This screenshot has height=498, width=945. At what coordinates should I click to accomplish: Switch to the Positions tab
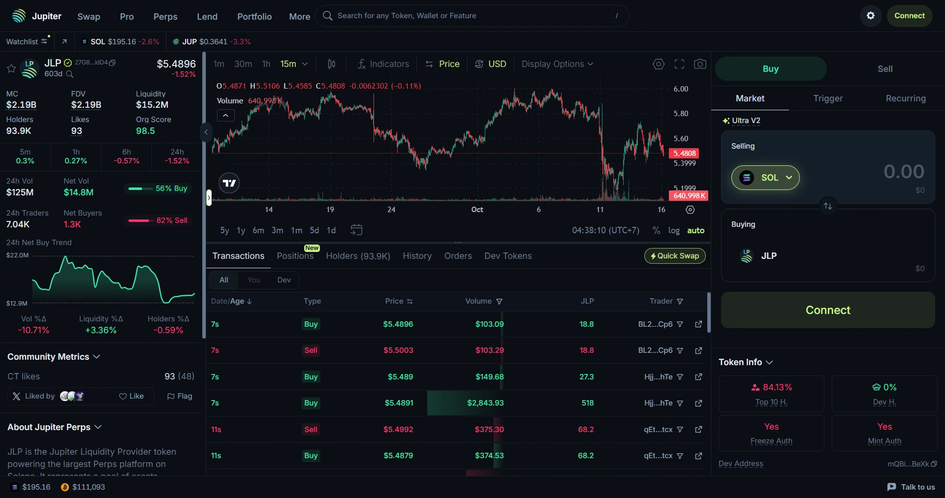294,256
